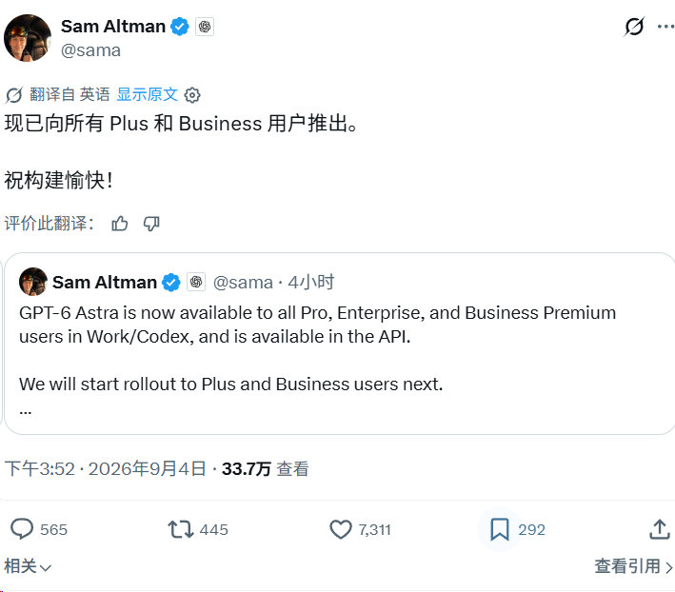675x592 pixels.
Task: Show original text via 显示原文
Action: coord(148,94)
